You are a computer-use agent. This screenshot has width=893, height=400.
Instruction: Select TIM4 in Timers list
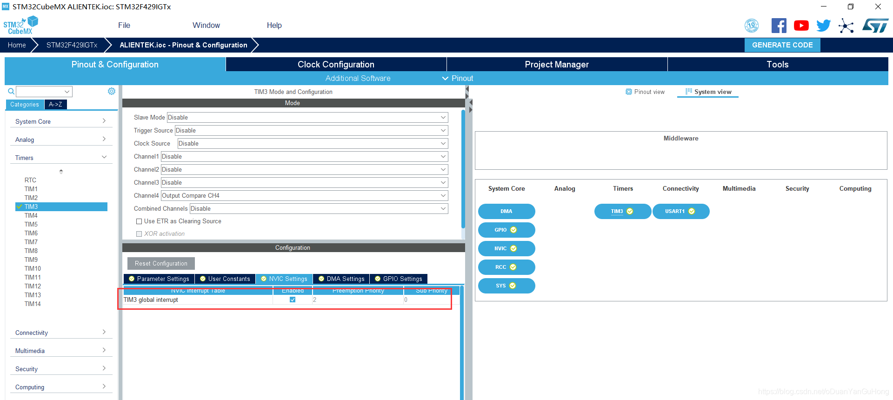coord(31,215)
